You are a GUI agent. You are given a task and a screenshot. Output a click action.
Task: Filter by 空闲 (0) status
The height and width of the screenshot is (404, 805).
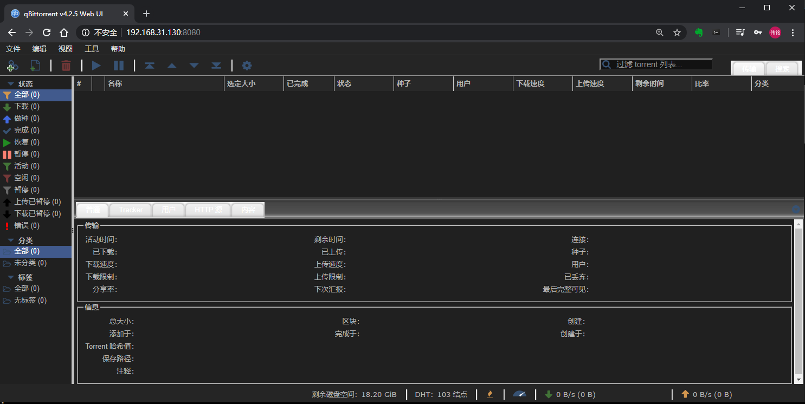[x=36, y=178]
